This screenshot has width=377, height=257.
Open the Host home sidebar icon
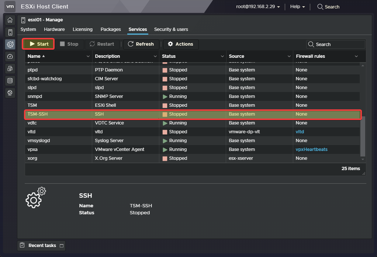(10, 20)
